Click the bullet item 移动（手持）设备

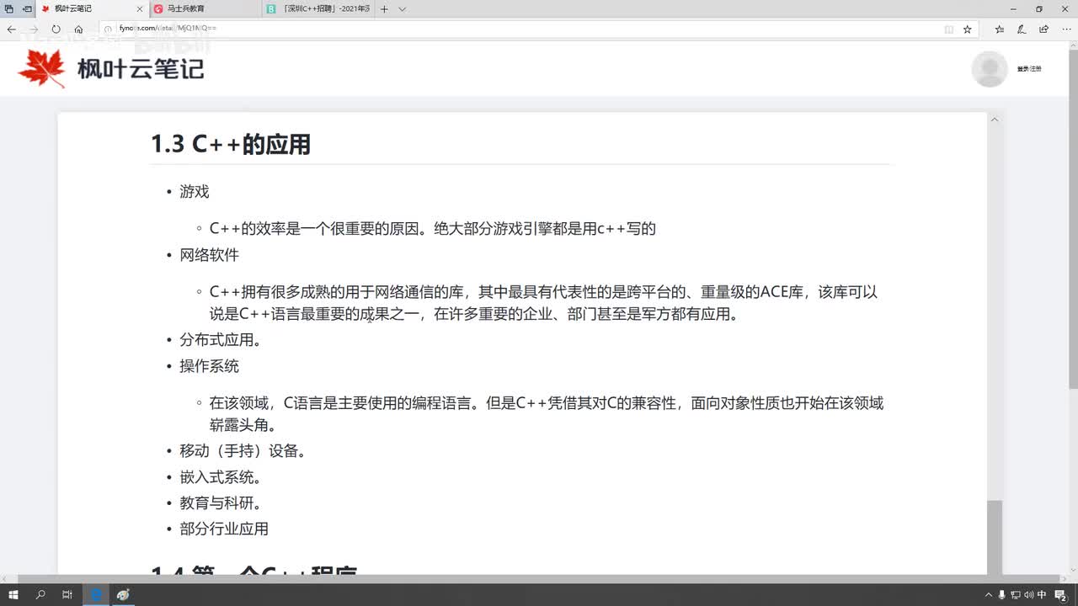coord(243,451)
